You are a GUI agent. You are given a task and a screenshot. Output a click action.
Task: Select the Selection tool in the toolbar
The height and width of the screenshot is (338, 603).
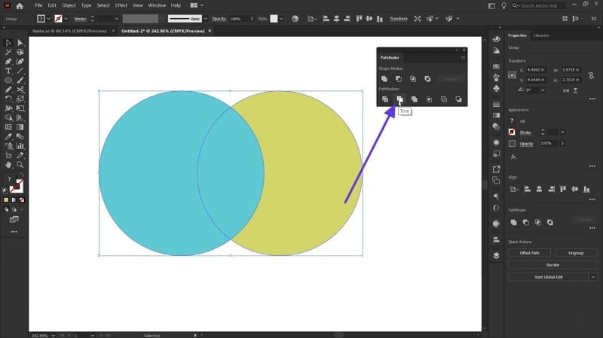coord(8,43)
